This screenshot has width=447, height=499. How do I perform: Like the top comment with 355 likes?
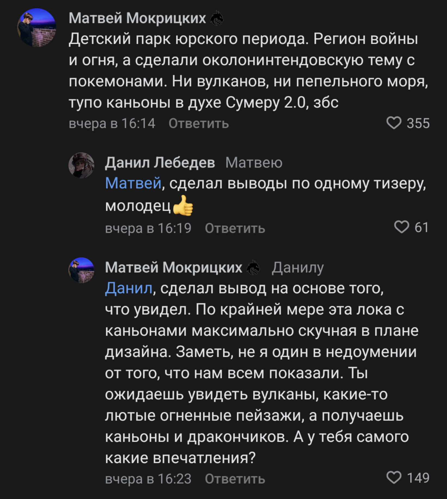point(394,123)
